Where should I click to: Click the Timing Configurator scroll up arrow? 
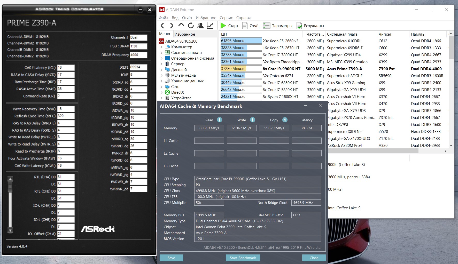[x=10, y=179]
